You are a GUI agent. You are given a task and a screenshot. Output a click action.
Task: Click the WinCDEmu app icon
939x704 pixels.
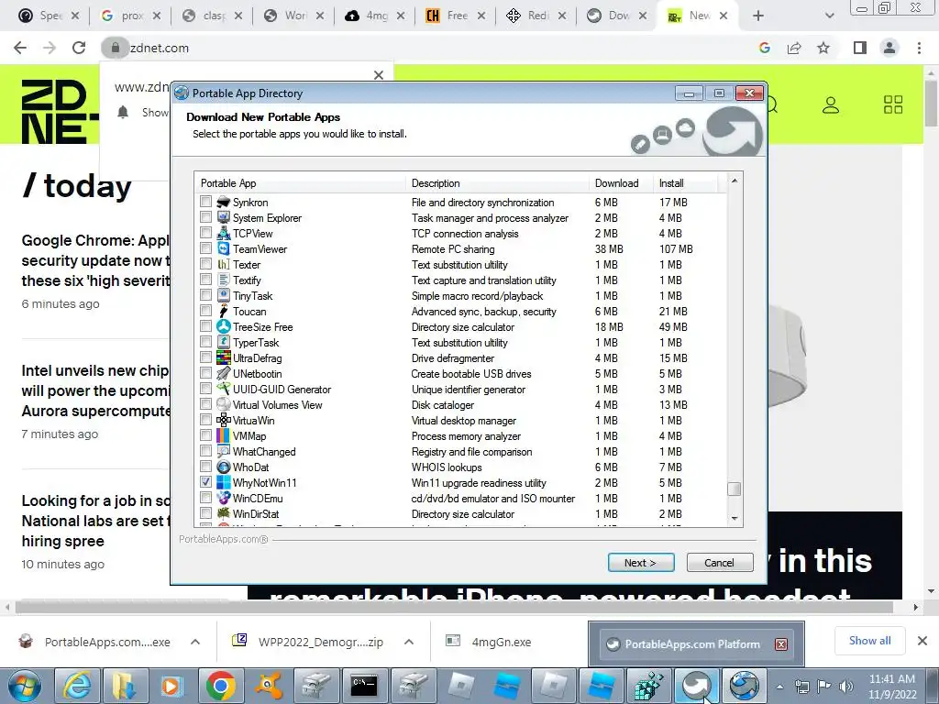point(224,498)
